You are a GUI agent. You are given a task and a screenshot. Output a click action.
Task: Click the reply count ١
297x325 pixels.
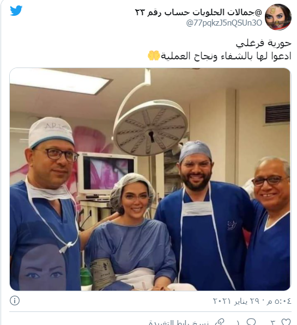coord(238,322)
